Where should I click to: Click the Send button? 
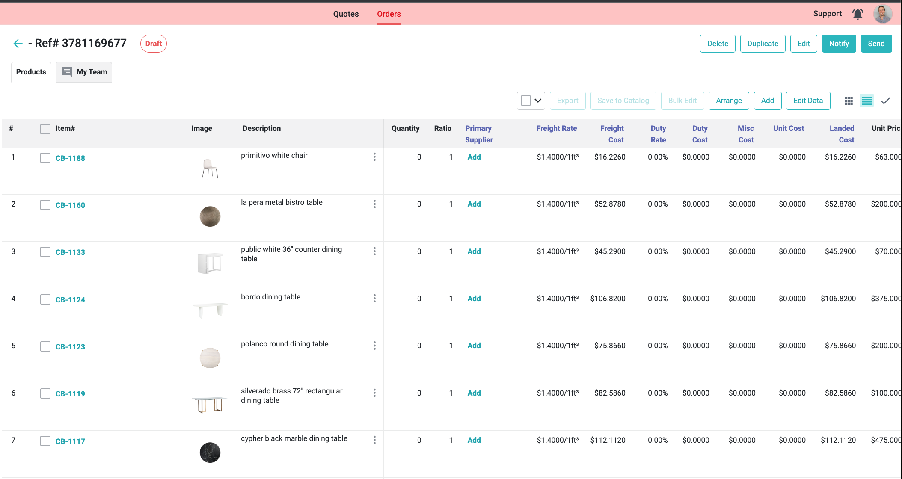pyautogui.click(x=876, y=44)
